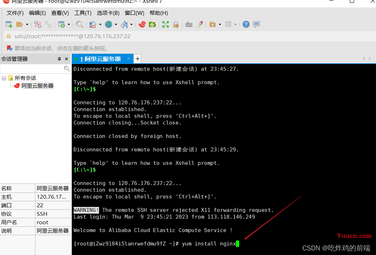
Task: Click the padlock Lock Screen icon
Action: (176, 24)
